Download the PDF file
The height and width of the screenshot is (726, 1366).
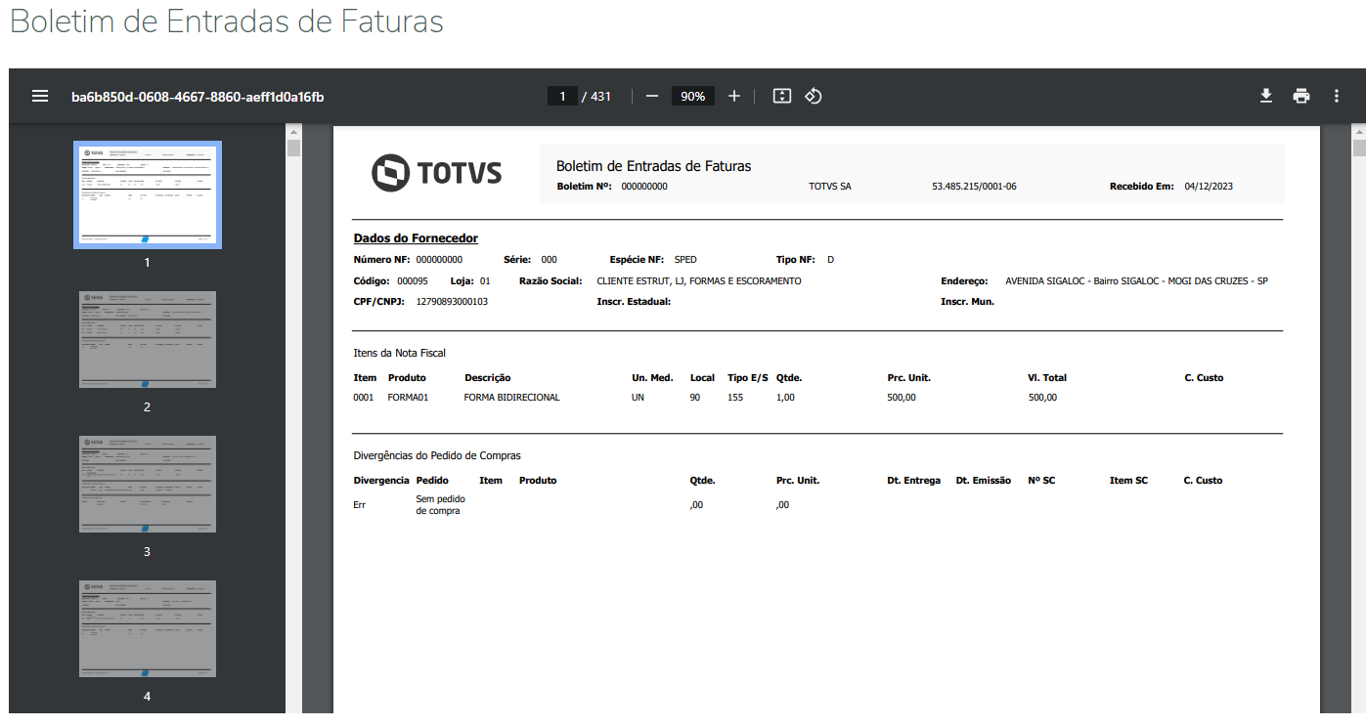click(1265, 96)
